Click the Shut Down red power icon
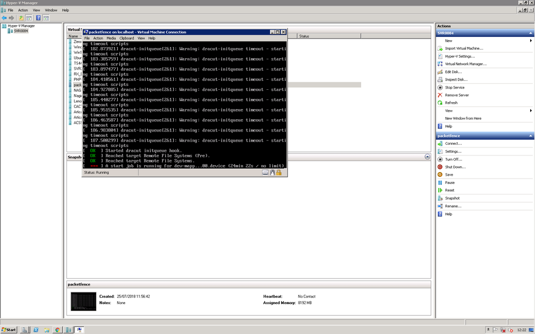The height and width of the screenshot is (334, 535). 440,167
